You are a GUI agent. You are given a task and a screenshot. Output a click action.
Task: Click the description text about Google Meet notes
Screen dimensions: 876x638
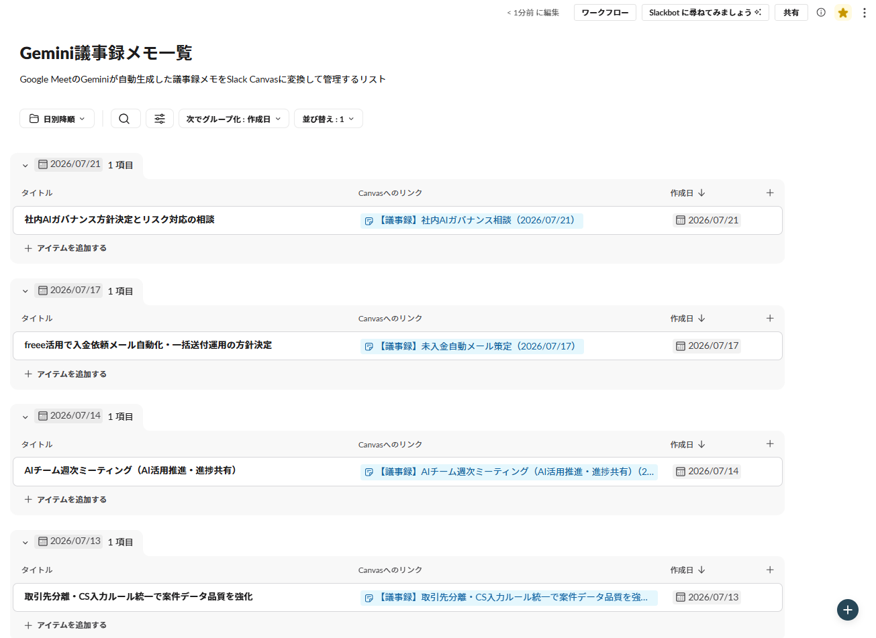click(203, 79)
